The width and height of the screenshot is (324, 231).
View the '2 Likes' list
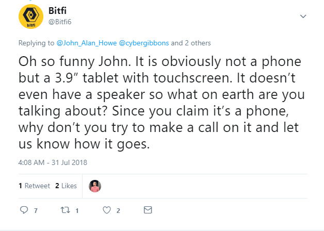point(66,186)
